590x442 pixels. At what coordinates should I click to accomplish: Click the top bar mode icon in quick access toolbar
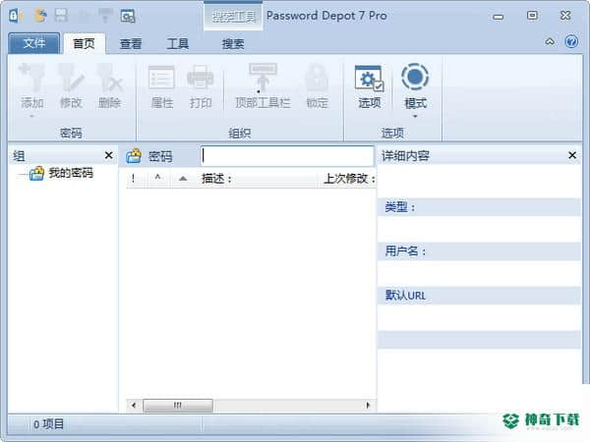pyautogui.click(x=105, y=16)
